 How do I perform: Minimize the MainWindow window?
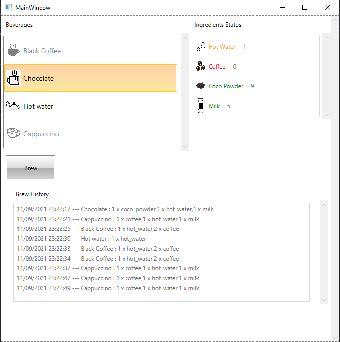click(x=283, y=7)
